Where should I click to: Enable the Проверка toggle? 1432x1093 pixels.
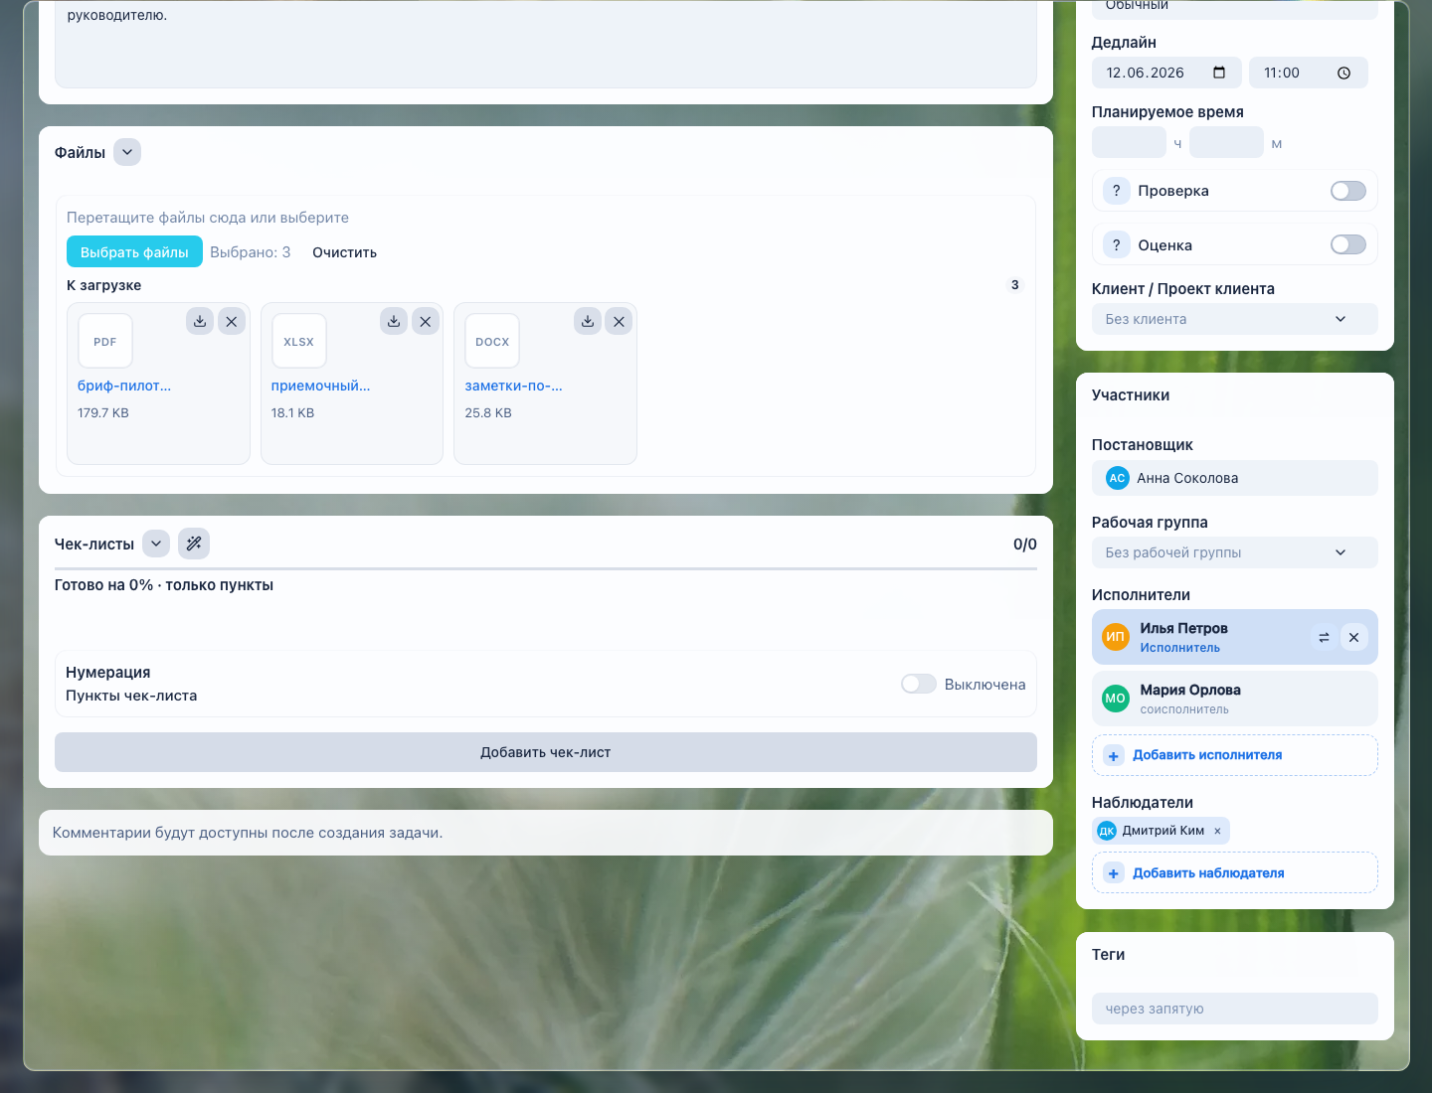tap(1348, 191)
